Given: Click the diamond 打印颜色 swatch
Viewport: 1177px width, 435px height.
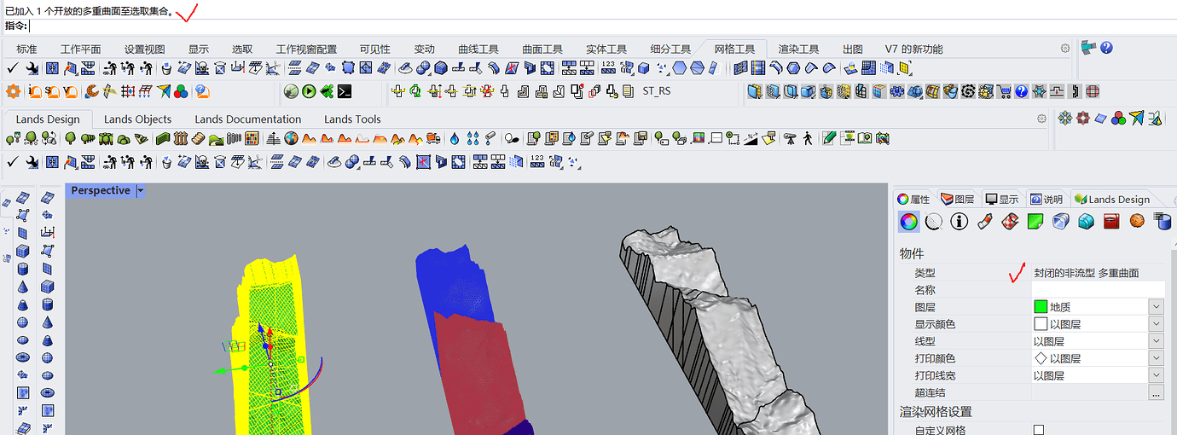Looking at the screenshot, I should tap(1040, 358).
